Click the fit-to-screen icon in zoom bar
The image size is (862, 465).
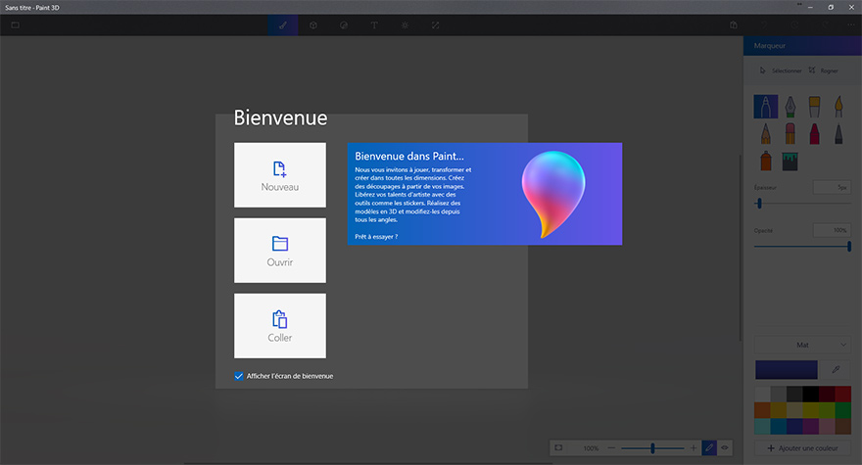pos(558,448)
